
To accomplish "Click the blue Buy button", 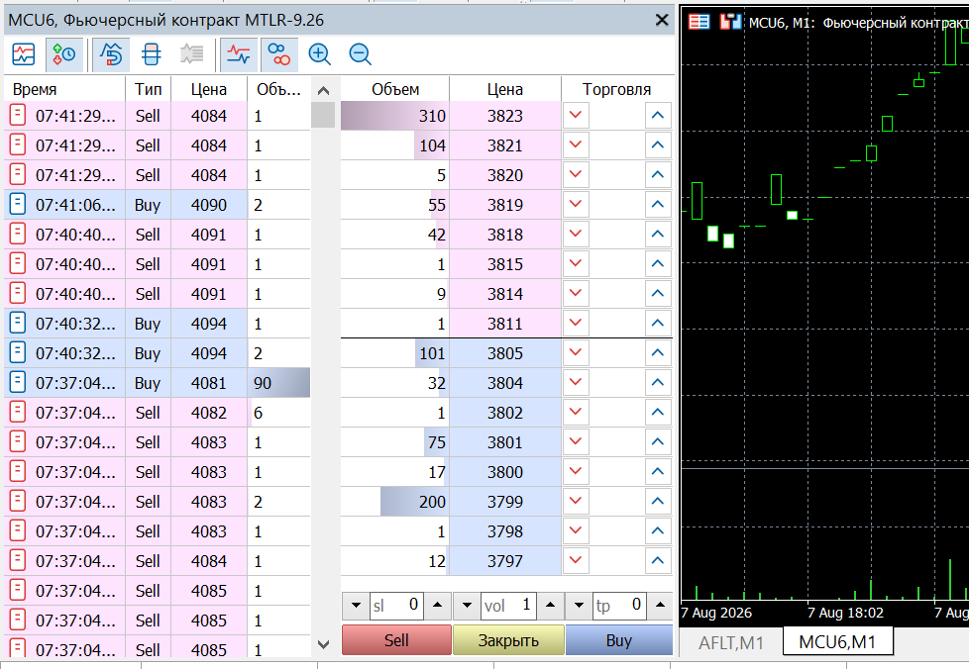I will click(x=619, y=640).
